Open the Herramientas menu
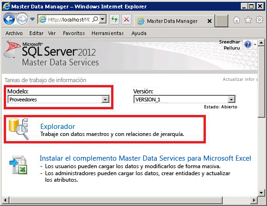The image size is (267, 206). (107, 33)
